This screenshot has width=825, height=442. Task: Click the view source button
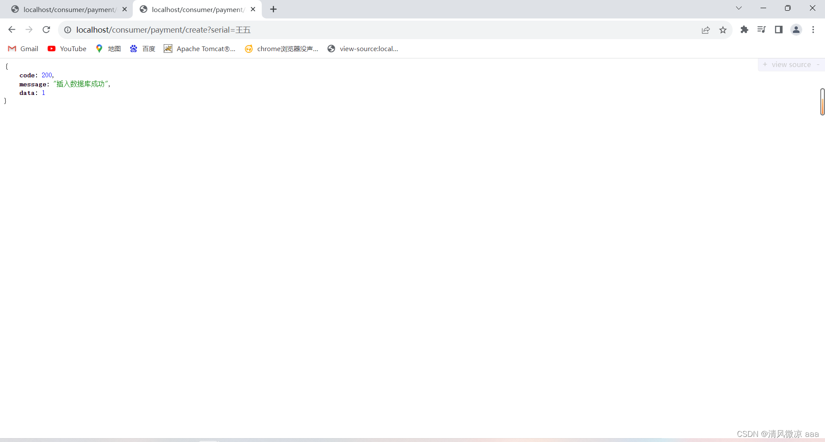pos(791,64)
